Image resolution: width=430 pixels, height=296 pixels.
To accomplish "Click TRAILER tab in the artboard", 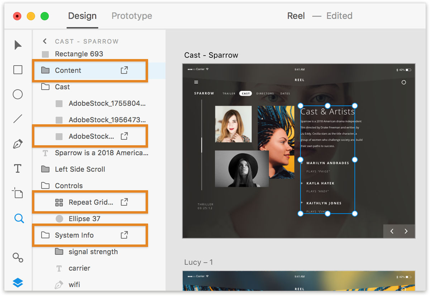I will 229,94.
